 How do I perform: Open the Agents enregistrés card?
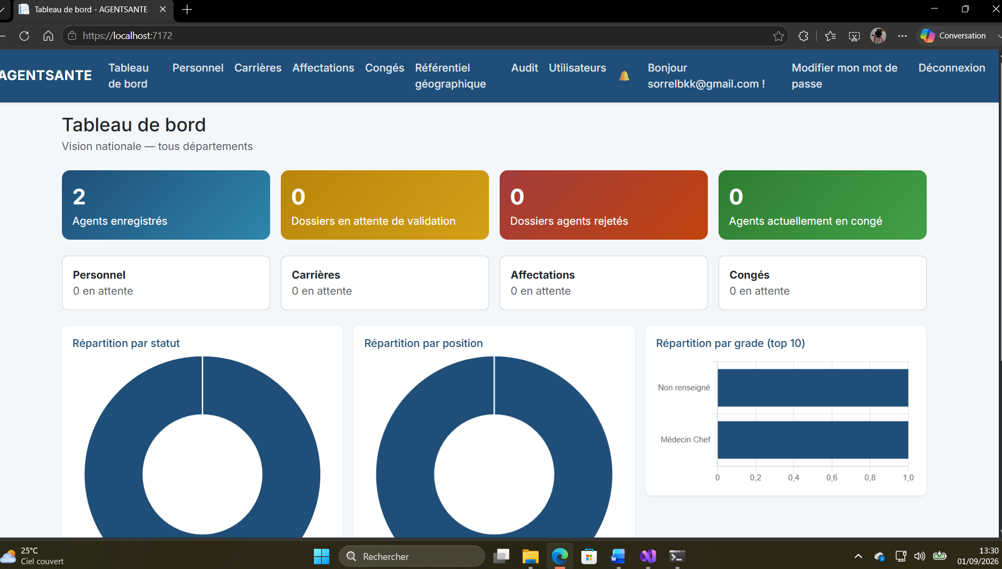pyautogui.click(x=166, y=205)
